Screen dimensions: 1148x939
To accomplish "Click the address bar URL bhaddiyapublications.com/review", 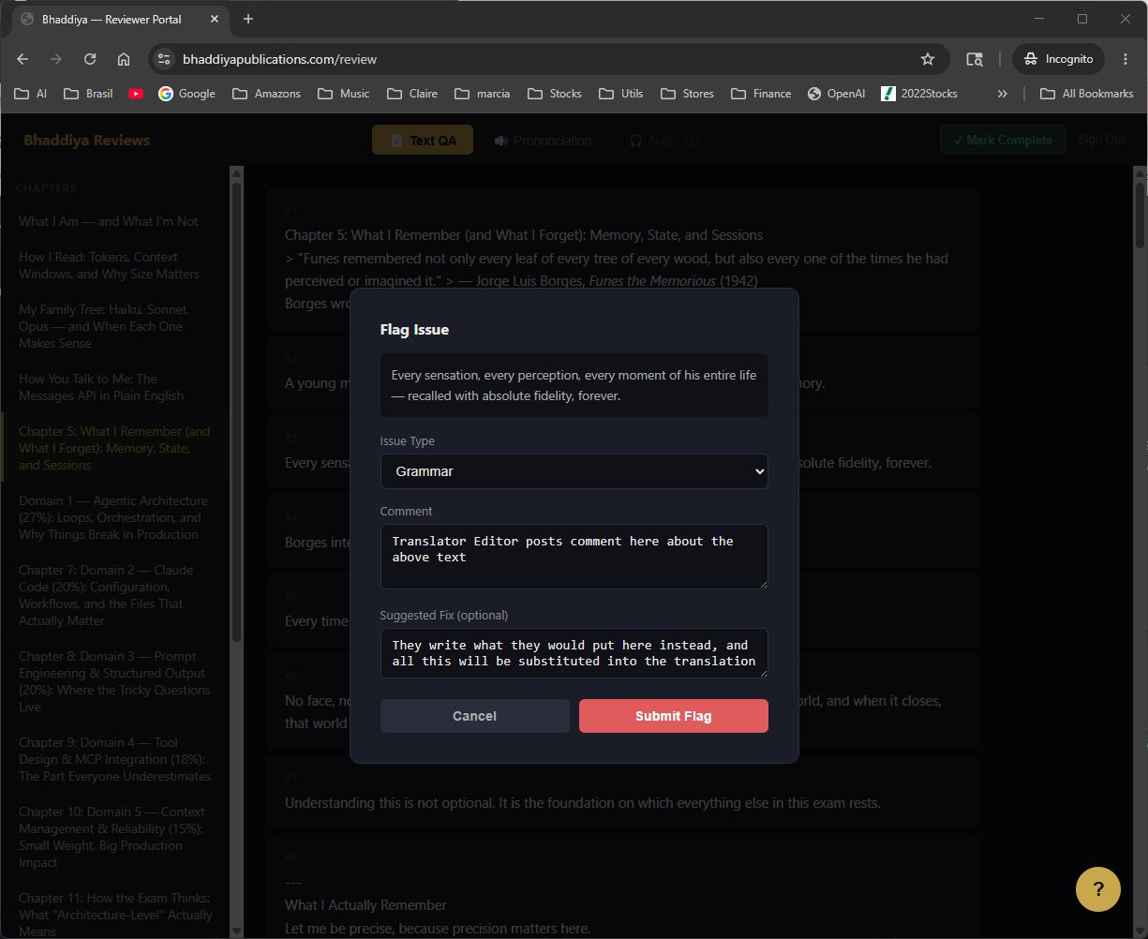I will 279,59.
